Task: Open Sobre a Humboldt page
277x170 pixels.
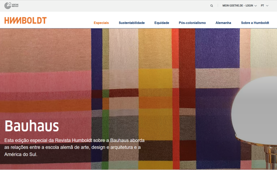Action: click(x=255, y=23)
